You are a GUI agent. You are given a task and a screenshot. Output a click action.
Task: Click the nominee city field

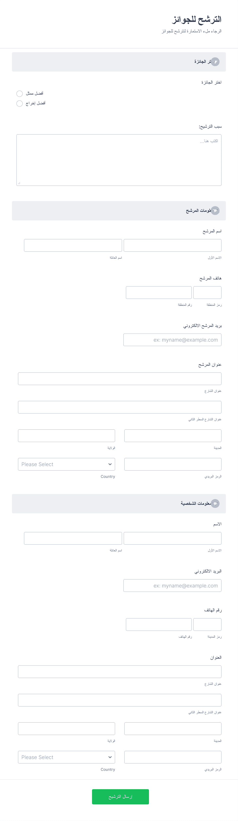click(x=173, y=436)
